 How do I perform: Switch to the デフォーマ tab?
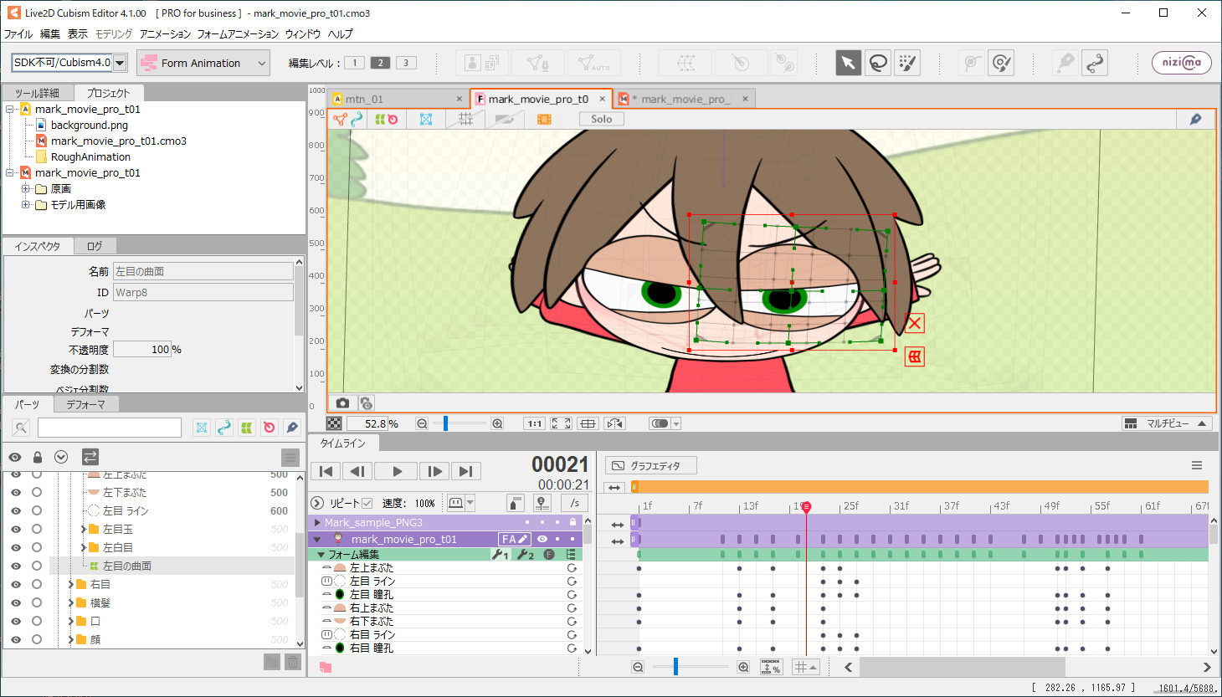coord(85,404)
